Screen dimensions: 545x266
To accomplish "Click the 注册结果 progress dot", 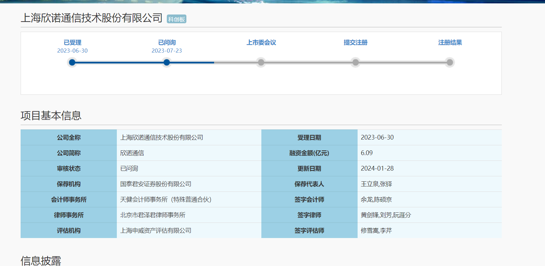I will point(450,62).
